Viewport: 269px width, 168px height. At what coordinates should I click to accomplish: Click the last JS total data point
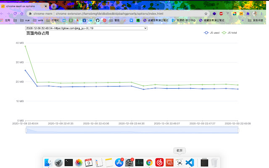(x=238, y=85)
